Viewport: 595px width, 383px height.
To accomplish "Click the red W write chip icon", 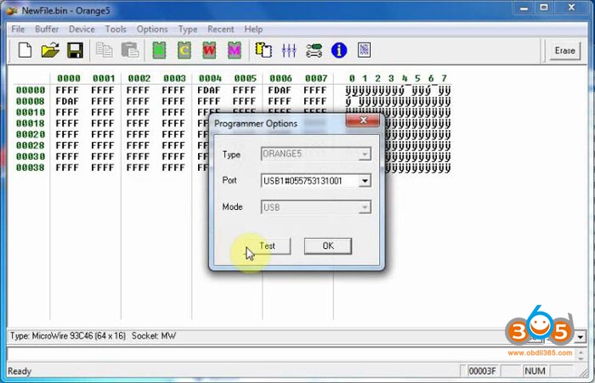I will coord(209,50).
